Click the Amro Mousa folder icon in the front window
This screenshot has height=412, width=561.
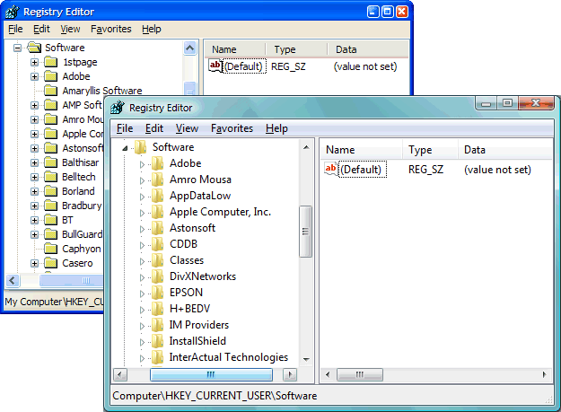click(158, 180)
